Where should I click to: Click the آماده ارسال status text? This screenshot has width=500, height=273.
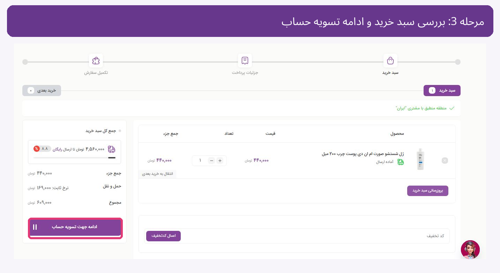[386, 162]
